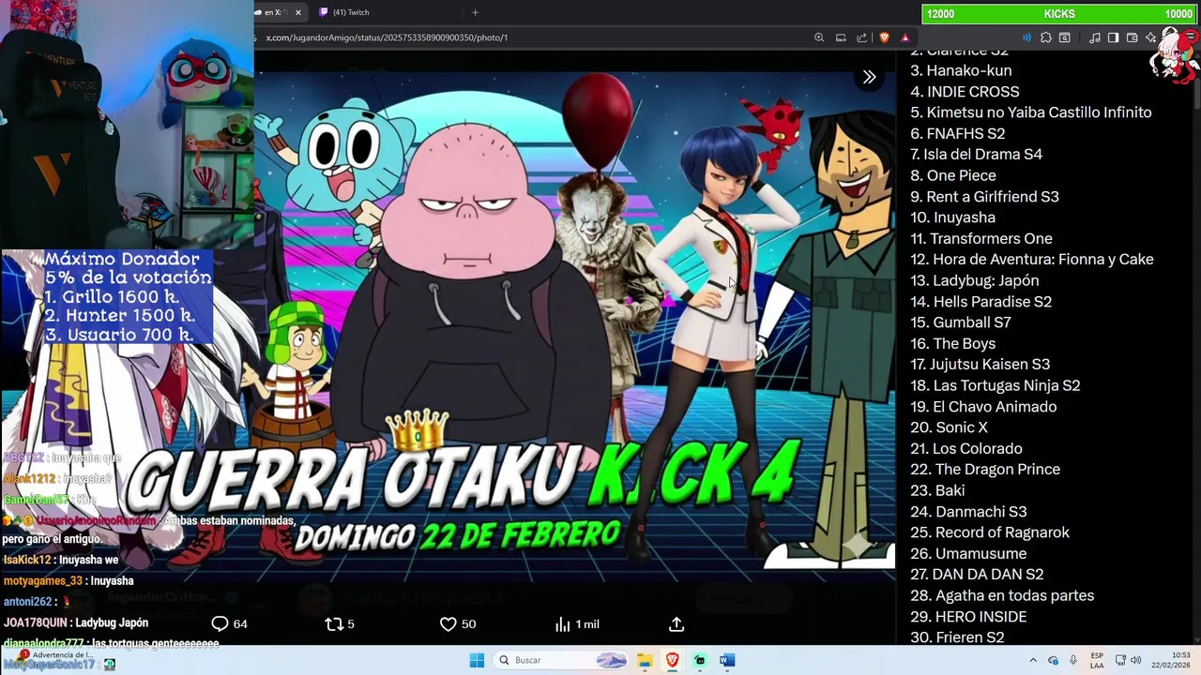
Task: Collapse the photo side panel with double chevron
Action: point(869,77)
